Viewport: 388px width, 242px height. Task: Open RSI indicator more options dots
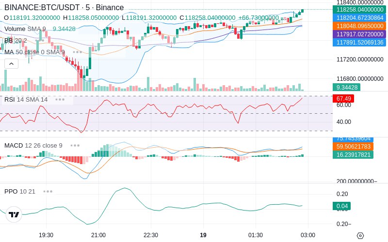coord(60,100)
